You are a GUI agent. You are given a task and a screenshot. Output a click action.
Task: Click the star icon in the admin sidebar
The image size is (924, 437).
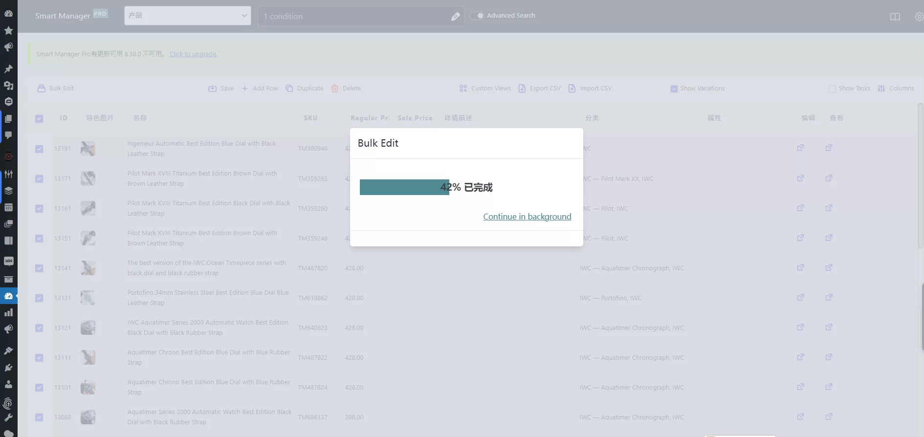(x=8, y=30)
